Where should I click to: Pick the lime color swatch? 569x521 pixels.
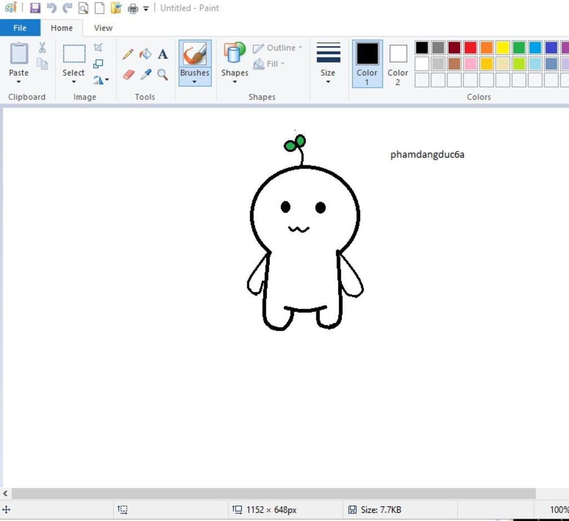coord(518,64)
